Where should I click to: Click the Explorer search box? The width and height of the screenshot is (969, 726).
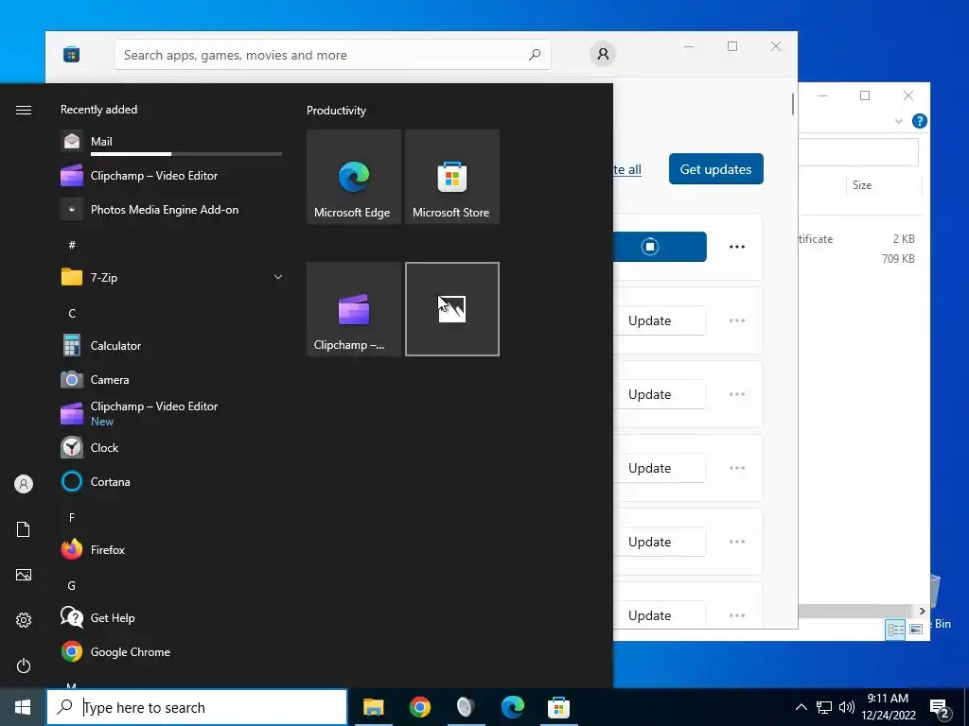[x=858, y=152]
